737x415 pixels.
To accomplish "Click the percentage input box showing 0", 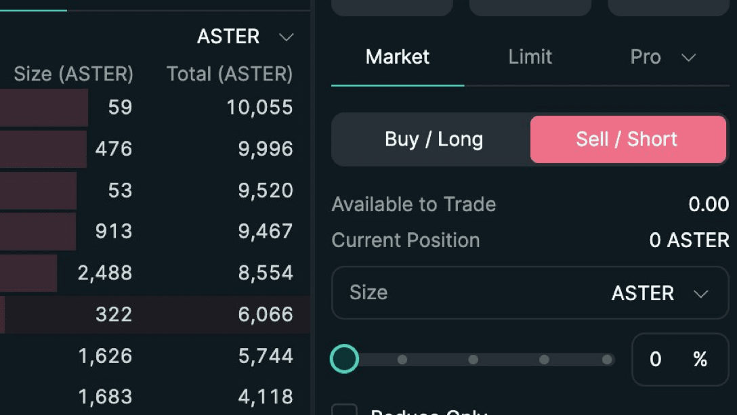I will (x=680, y=359).
